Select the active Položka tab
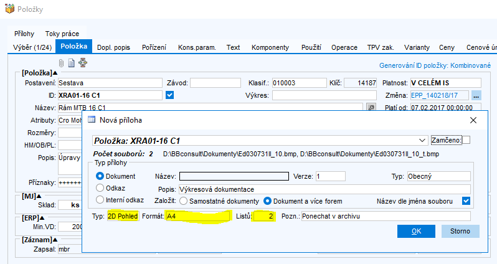497x264 pixels. tap(74, 46)
